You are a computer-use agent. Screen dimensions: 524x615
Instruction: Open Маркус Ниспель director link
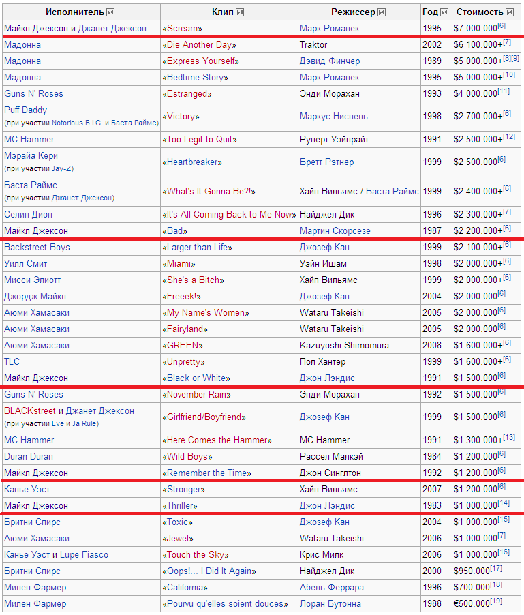tap(333, 117)
